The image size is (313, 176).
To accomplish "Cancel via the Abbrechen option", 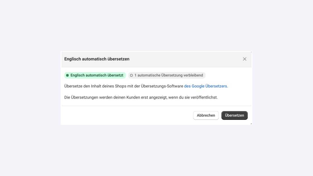I will coord(206,115).
